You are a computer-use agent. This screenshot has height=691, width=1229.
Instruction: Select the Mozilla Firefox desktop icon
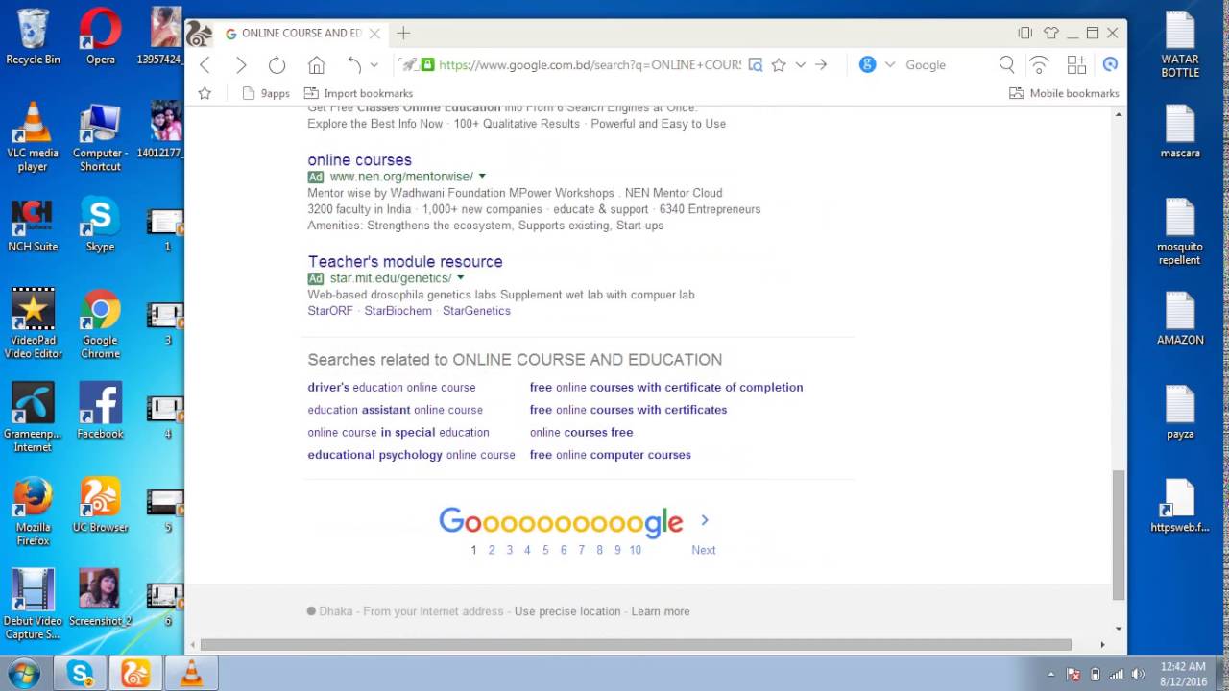pos(33,512)
